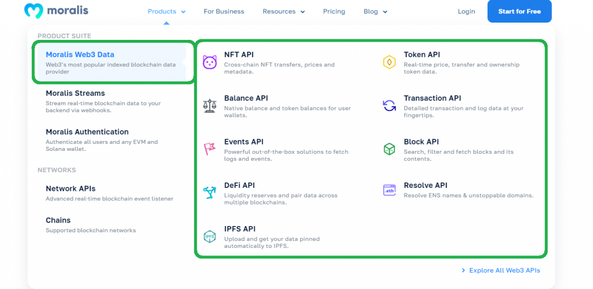Image resolution: width=593 pixels, height=289 pixels.
Task: Open the Balance API title link
Action: coord(246,98)
